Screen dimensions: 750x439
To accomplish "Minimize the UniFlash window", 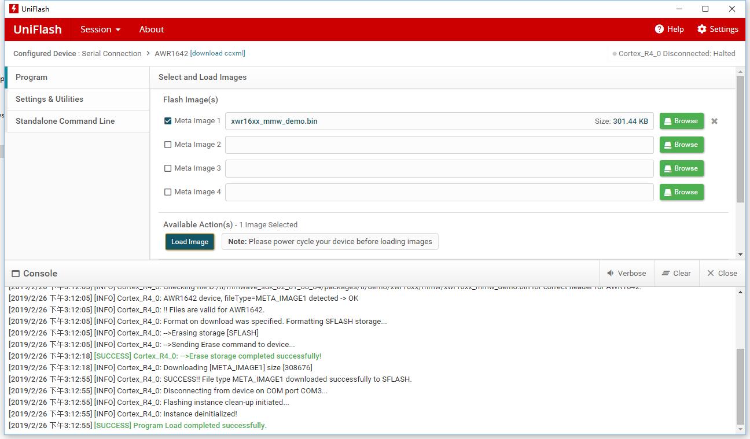I will pyautogui.click(x=679, y=9).
